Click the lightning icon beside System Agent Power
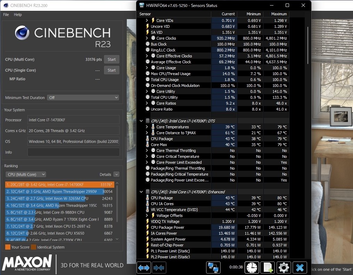The width and height of the screenshot is (353, 275). 148,239
